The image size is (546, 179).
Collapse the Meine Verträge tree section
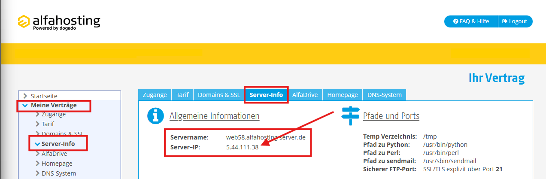click(25, 106)
